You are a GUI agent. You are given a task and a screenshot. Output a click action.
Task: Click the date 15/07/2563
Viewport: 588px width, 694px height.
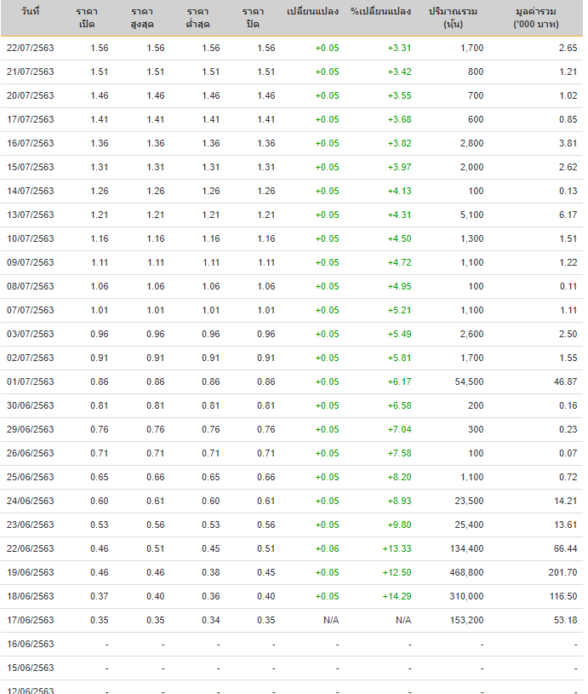30,167
